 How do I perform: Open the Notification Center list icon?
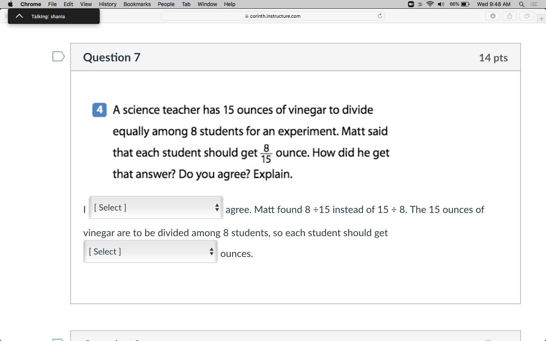click(534, 4)
